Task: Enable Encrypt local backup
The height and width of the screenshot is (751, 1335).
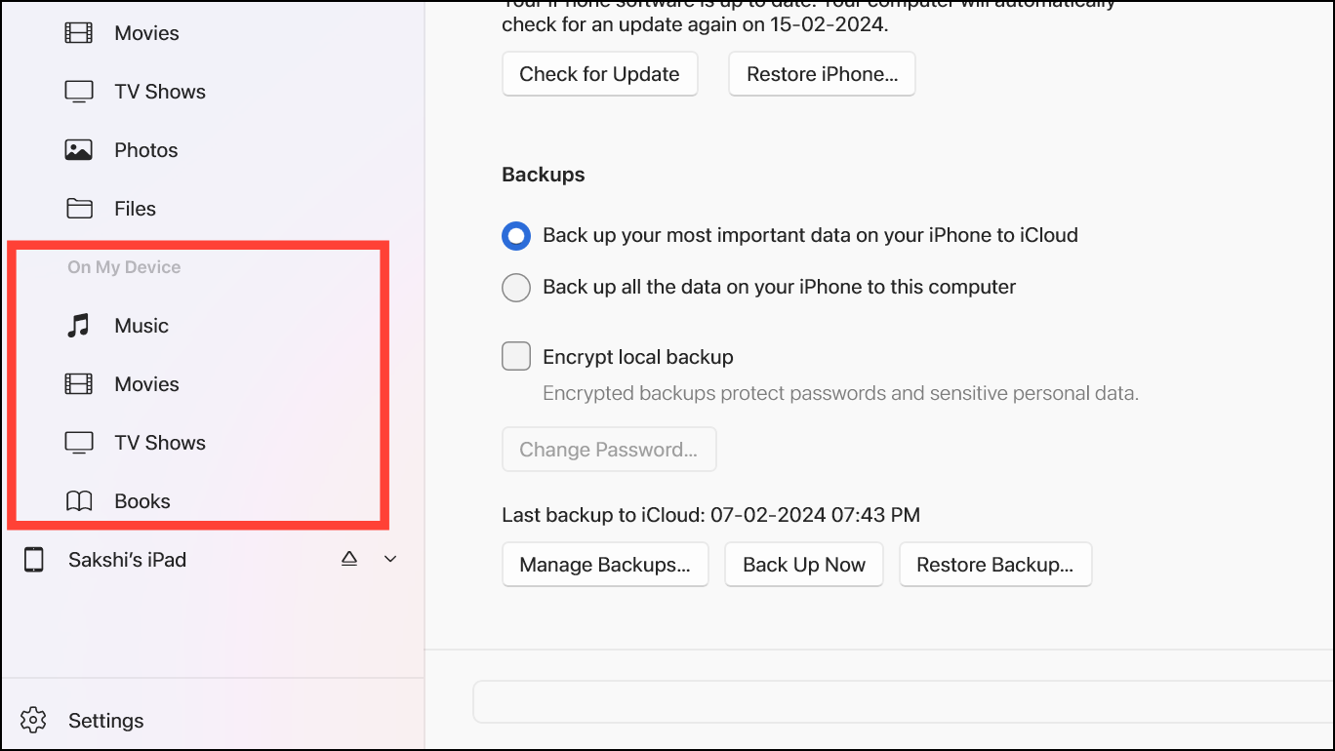Action: coord(515,356)
